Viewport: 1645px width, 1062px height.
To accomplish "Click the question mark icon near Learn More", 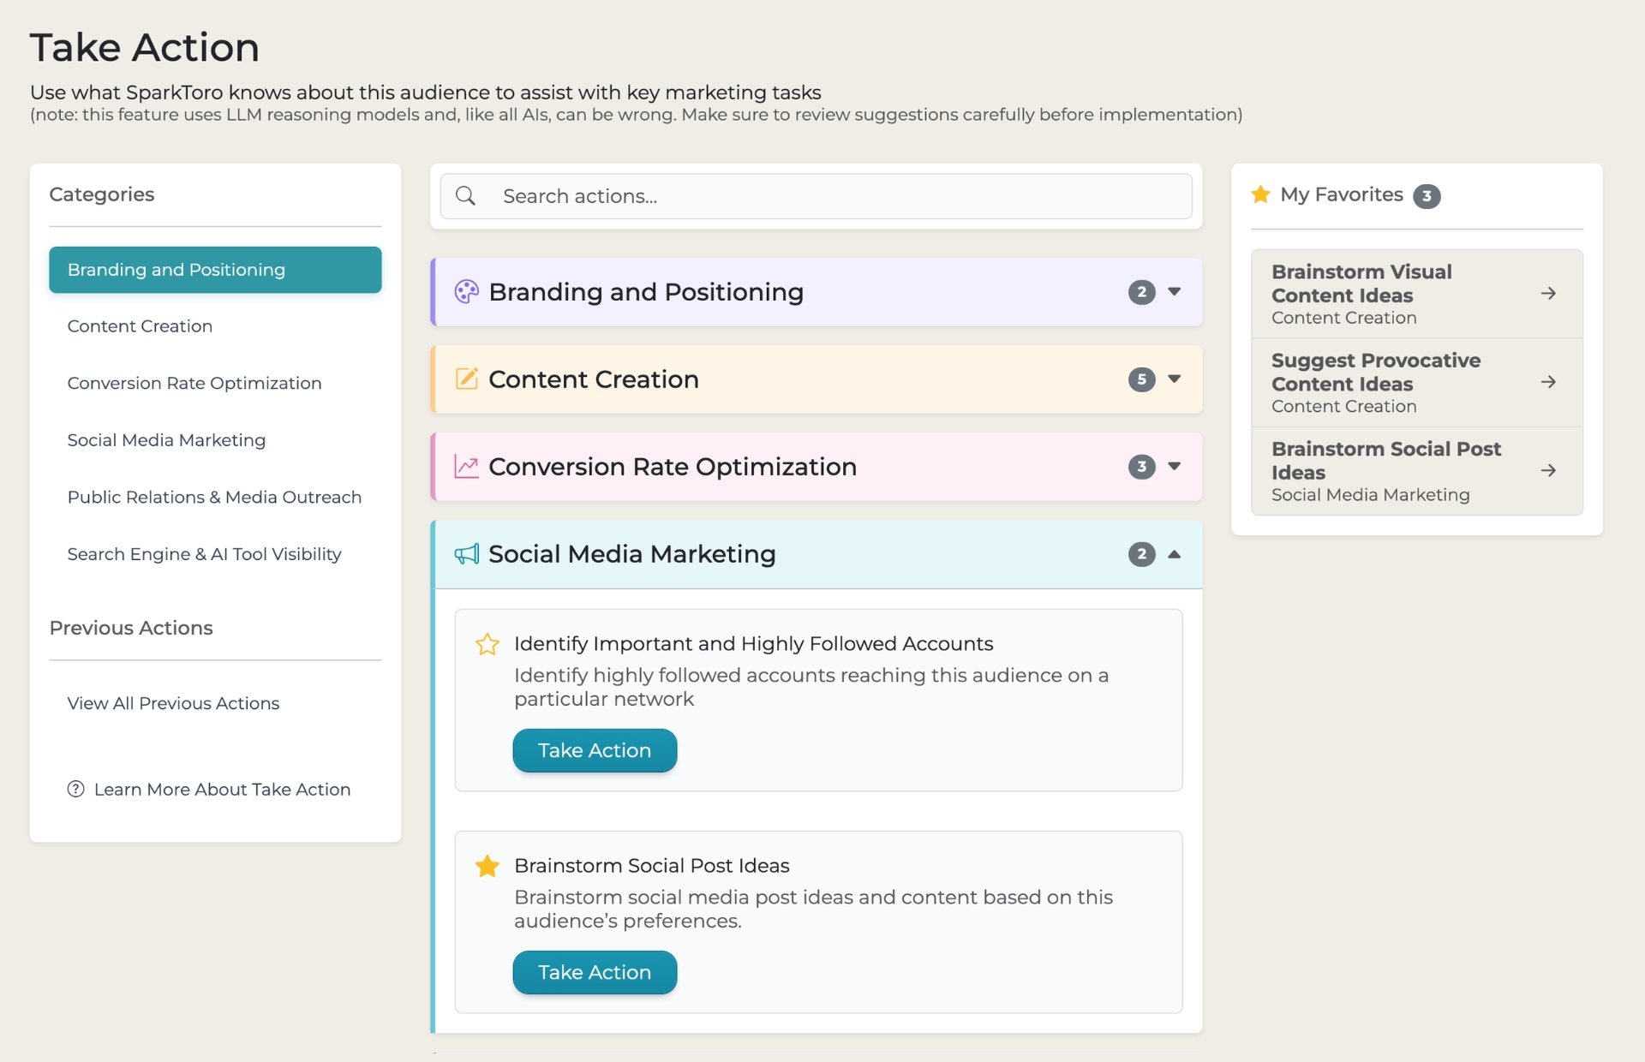I will (x=75, y=790).
